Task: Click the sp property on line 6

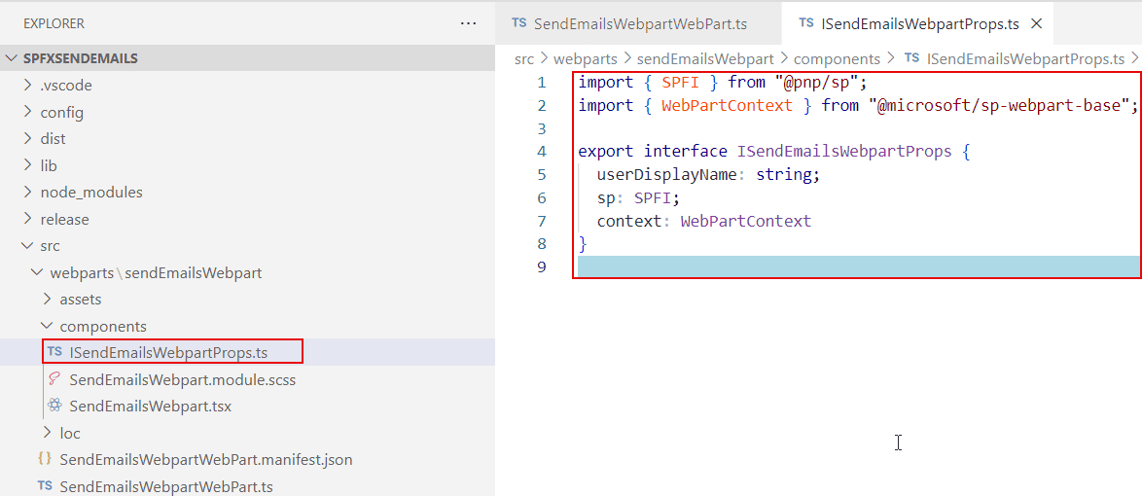Action: pyautogui.click(x=606, y=198)
